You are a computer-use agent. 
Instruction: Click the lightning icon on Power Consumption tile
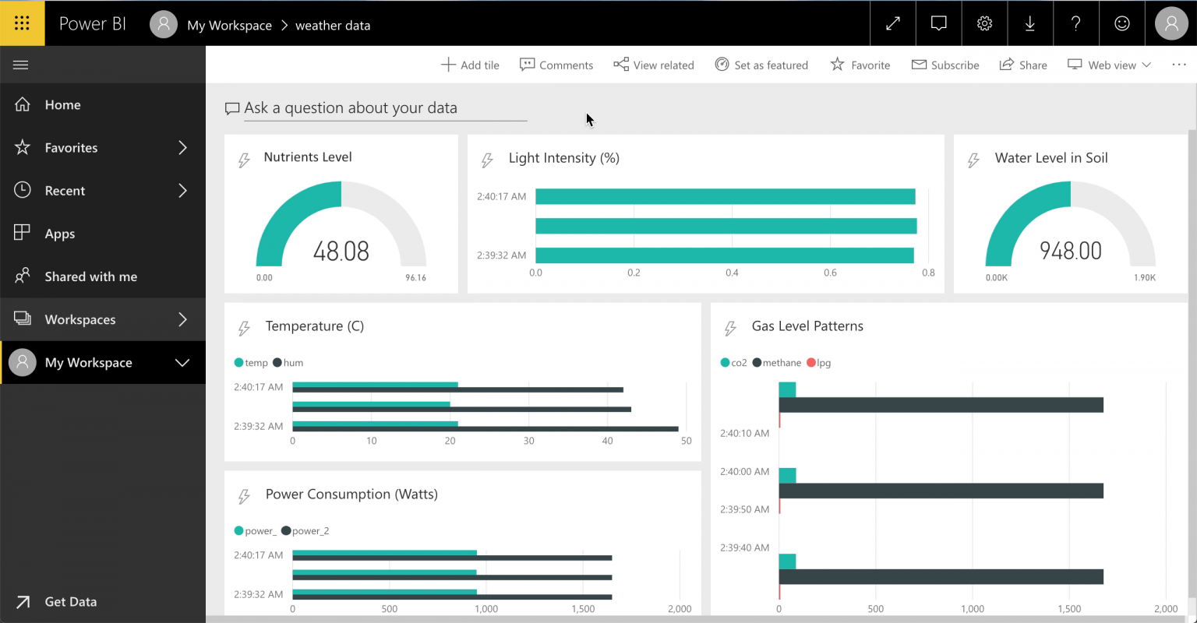point(244,497)
